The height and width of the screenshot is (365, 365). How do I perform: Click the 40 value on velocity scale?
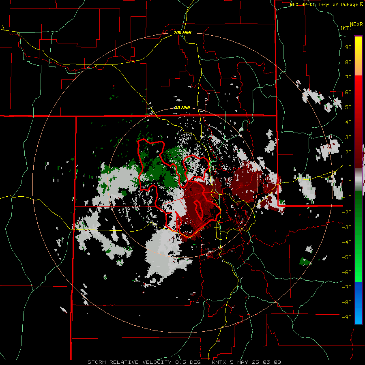pos(348,122)
